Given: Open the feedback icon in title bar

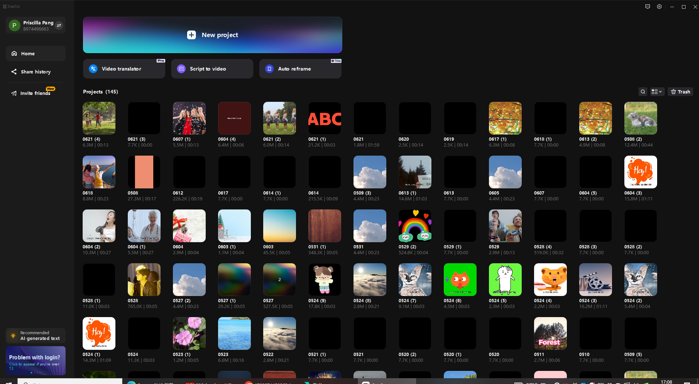Looking at the screenshot, I should pos(648,7).
